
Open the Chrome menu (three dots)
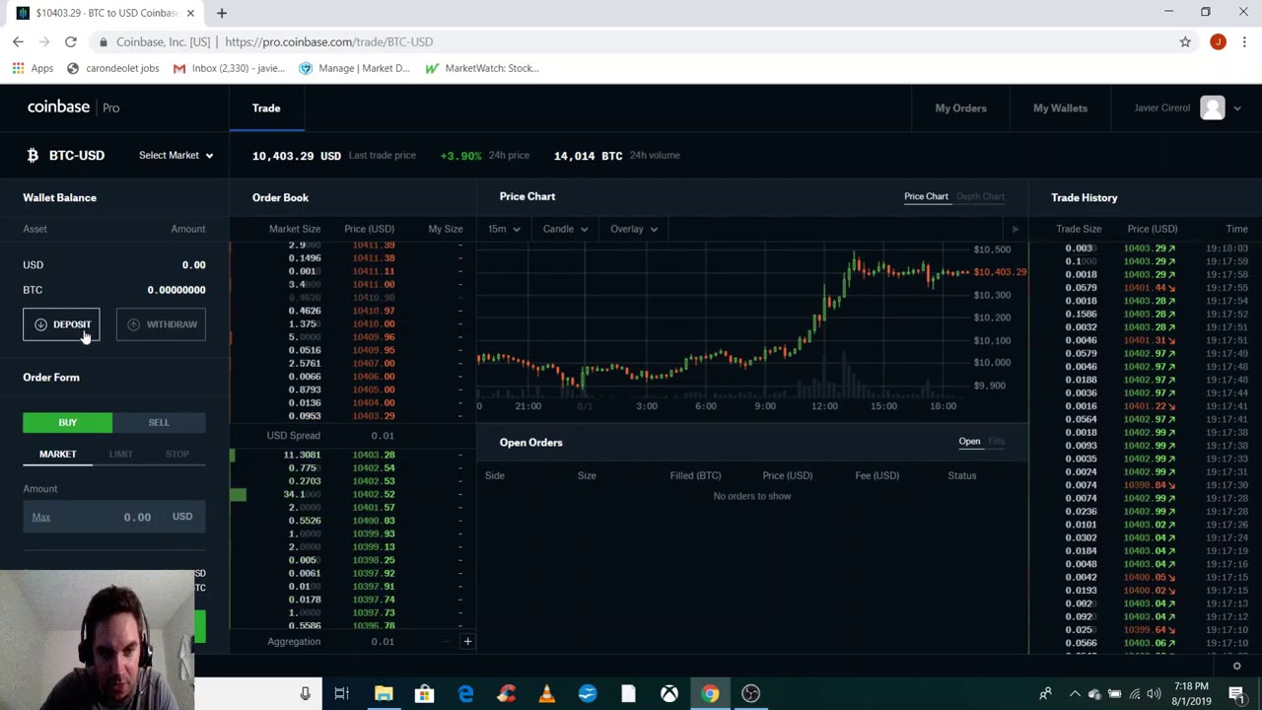(1244, 41)
